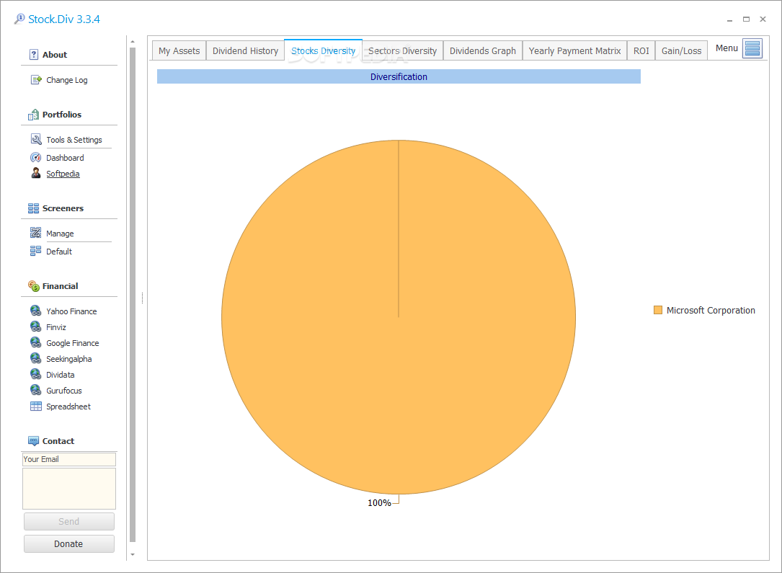
Task: Switch to the ROI tab
Action: click(x=641, y=51)
